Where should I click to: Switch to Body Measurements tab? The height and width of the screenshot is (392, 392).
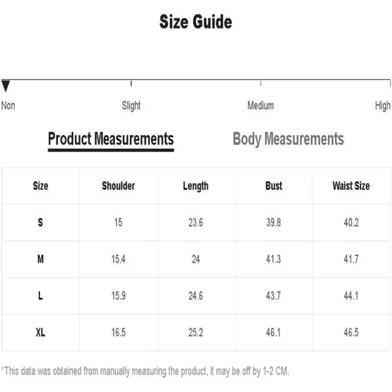pos(288,139)
